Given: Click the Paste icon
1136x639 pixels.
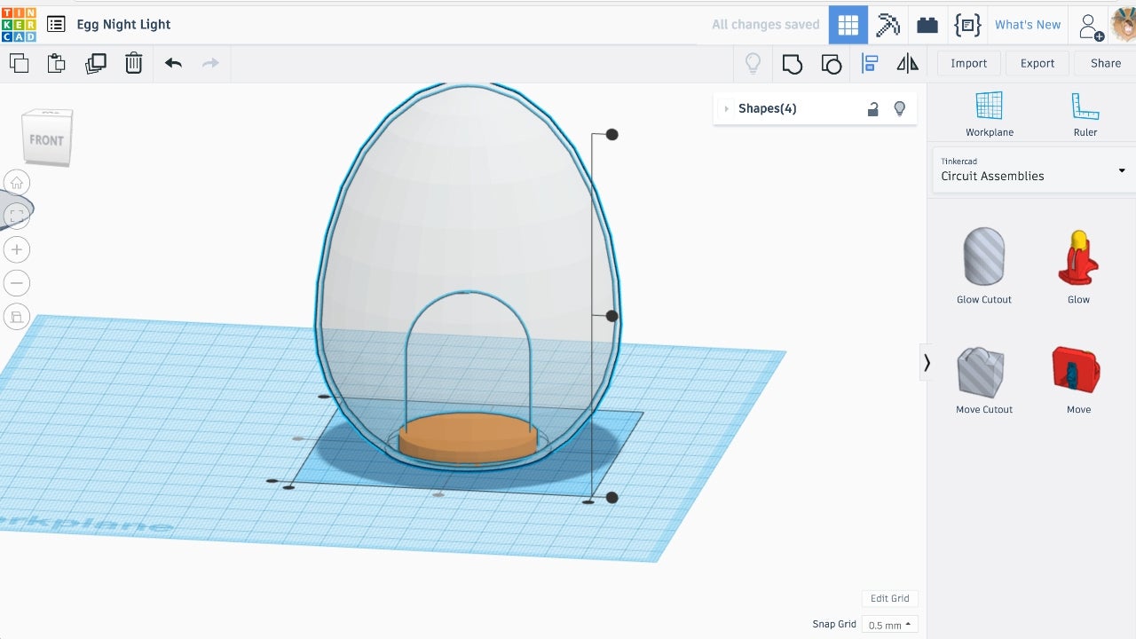Looking at the screenshot, I should [57, 63].
